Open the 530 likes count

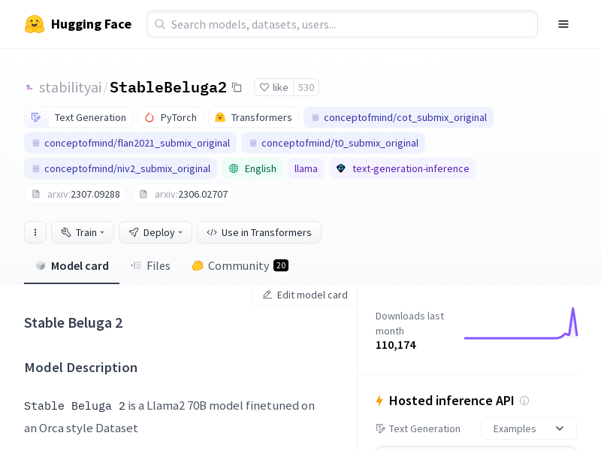point(306,87)
